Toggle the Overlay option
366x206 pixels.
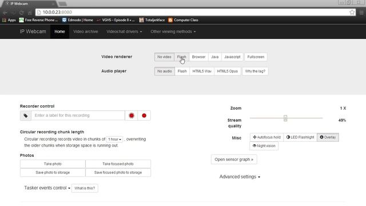328,137
